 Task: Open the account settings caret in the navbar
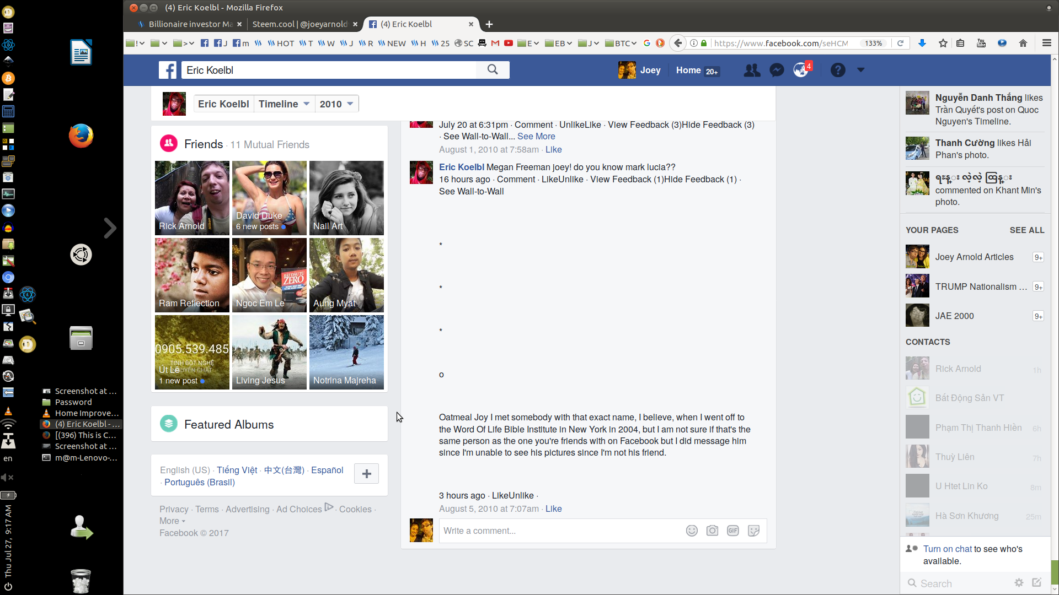pos(860,70)
